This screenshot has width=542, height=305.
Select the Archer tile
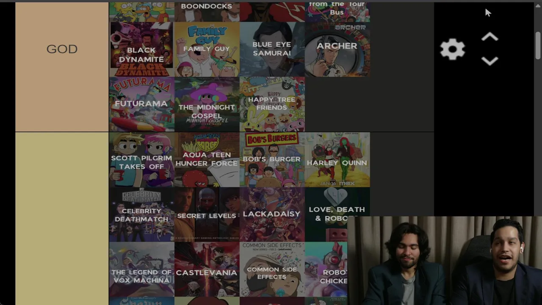337,49
